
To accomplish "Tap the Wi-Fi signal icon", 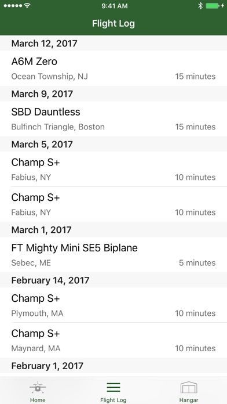I will 27,6.
